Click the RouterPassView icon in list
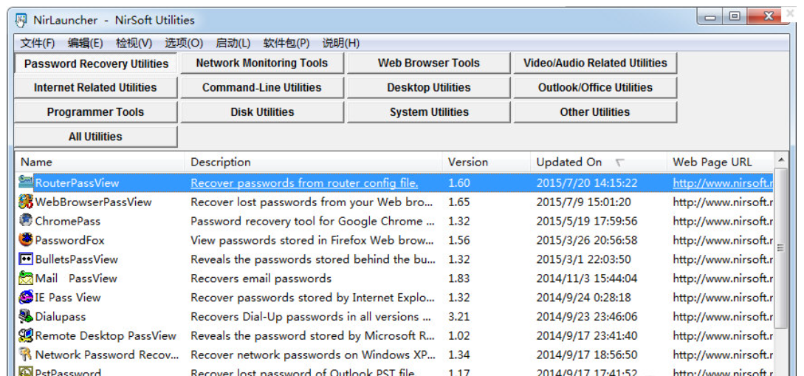This screenshot has width=804, height=376. [26, 182]
